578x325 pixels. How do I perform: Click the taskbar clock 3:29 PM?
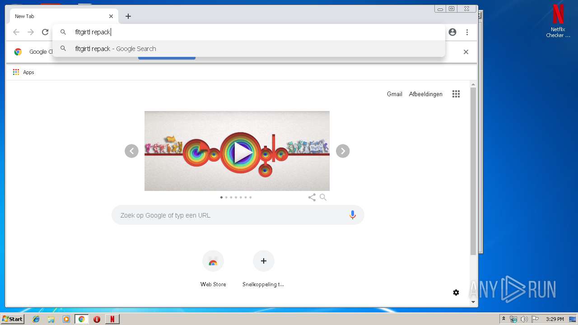coord(555,319)
